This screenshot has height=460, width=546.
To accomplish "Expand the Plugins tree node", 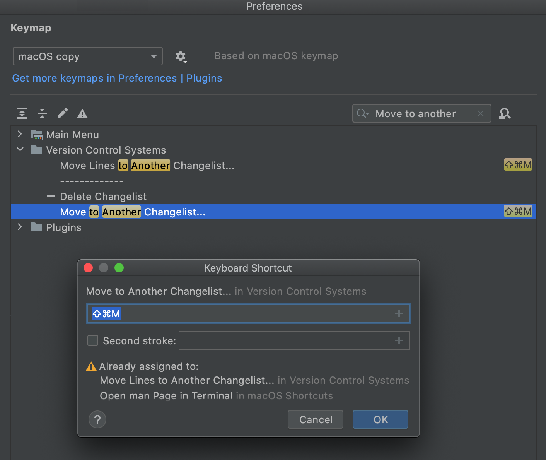I will pos(20,227).
